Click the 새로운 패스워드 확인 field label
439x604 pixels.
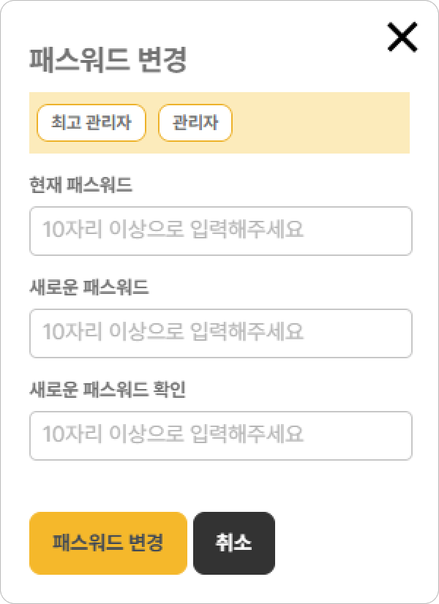108,390
